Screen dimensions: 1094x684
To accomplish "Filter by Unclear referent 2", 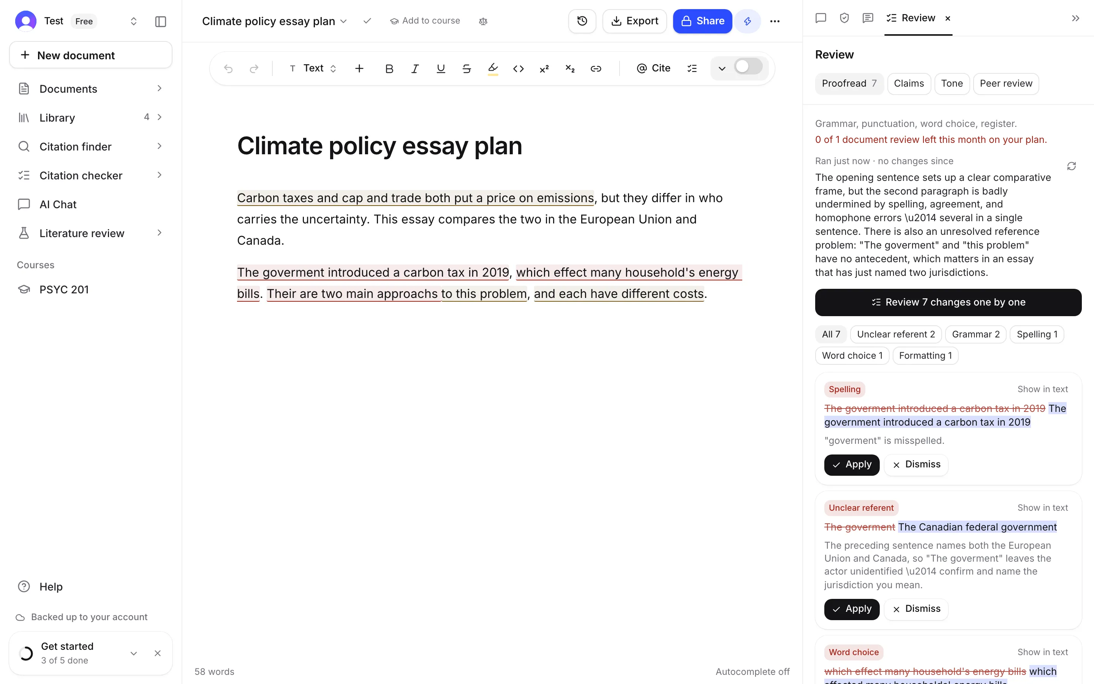I will pyautogui.click(x=896, y=334).
